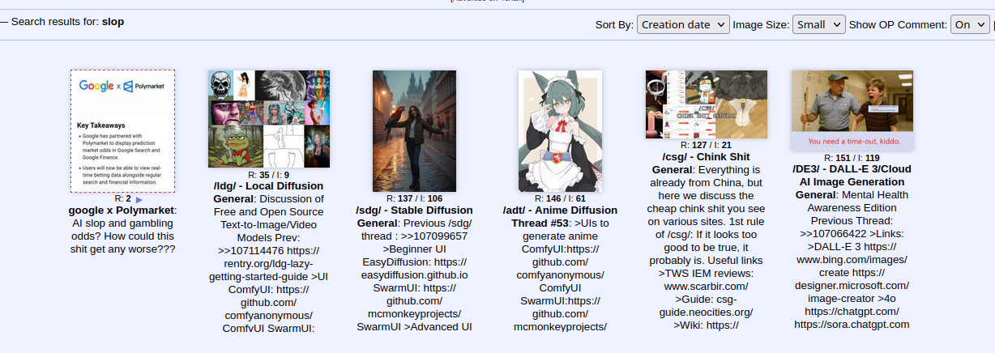Click the AI slop and gambling odds teaser text

[x=122, y=236]
